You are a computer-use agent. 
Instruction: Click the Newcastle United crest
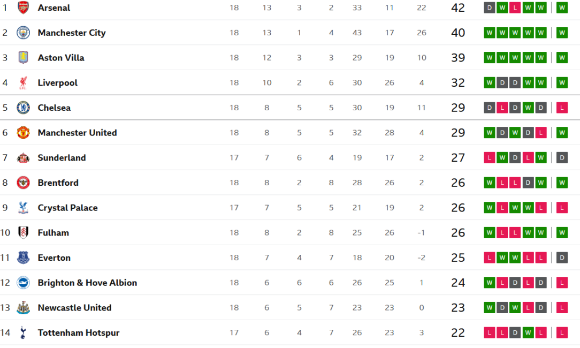[x=24, y=308]
